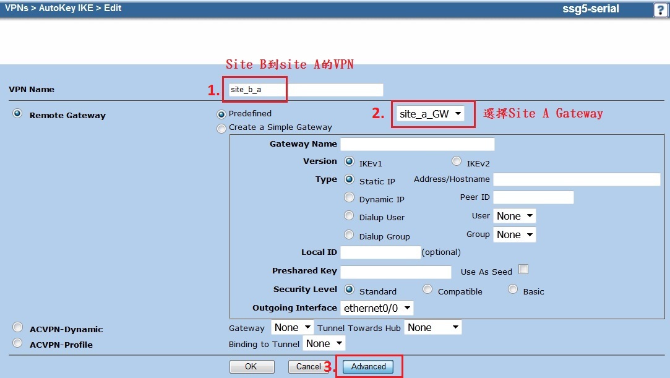Select the Dialup User type

348,217
